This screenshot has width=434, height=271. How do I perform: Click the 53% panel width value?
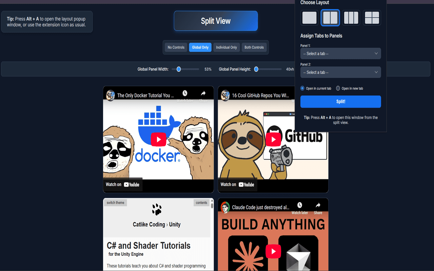(208, 69)
